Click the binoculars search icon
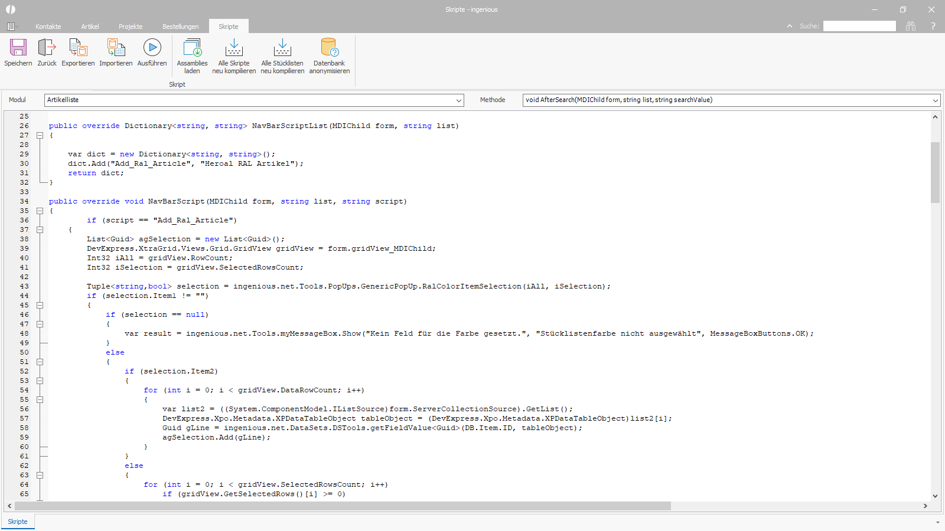945x531 pixels. coord(911,26)
